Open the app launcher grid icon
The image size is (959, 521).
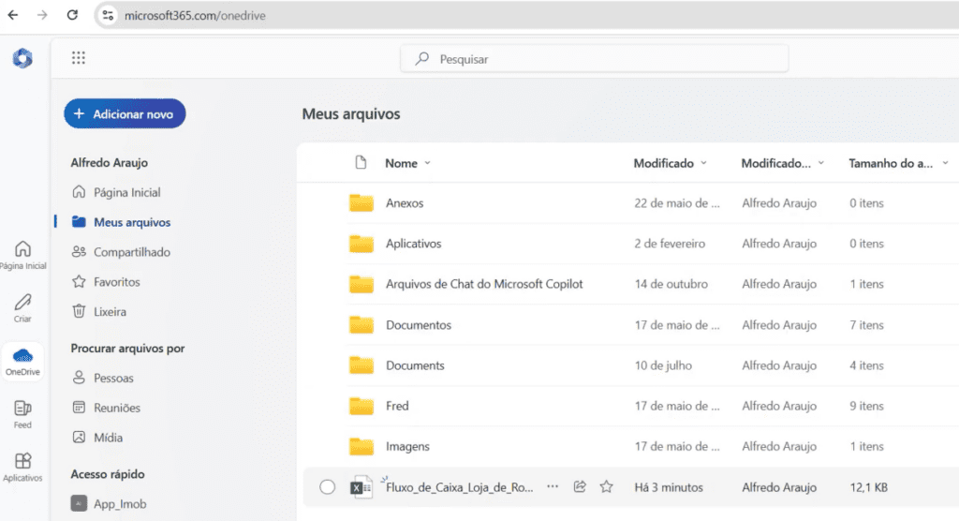[x=79, y=58]
